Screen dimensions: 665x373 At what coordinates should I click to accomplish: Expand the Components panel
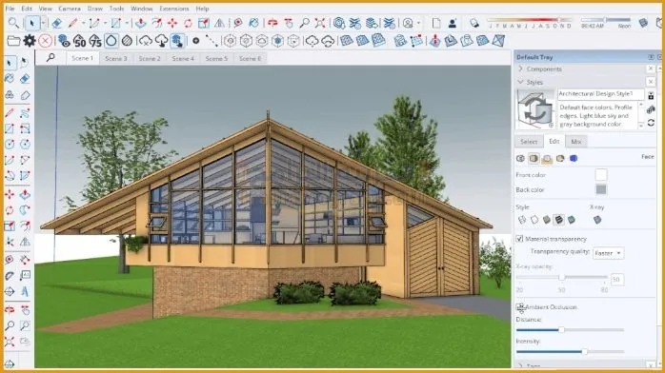(520, 69)
